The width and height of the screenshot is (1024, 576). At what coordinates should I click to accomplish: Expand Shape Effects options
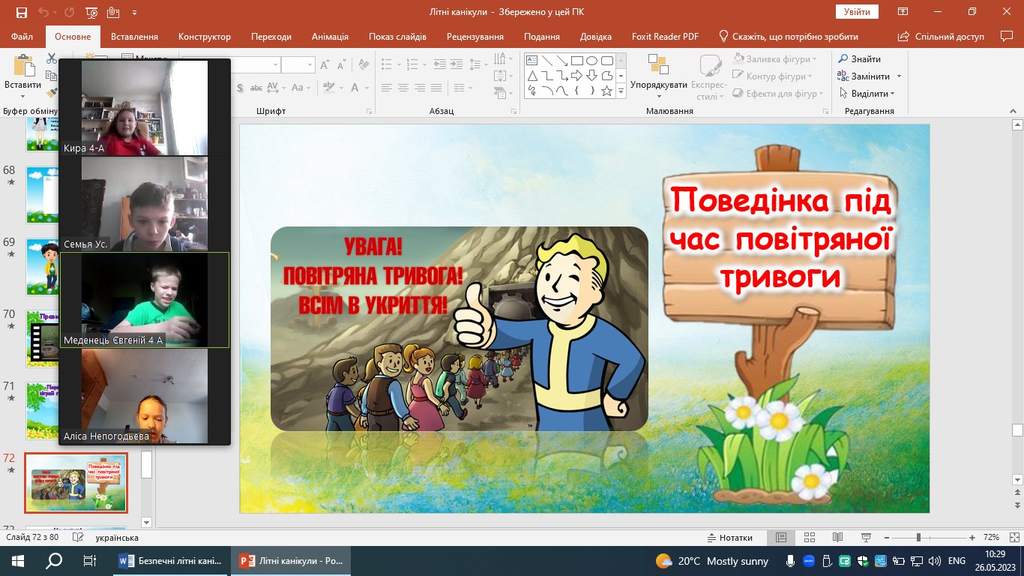click(x=822, y=94)
